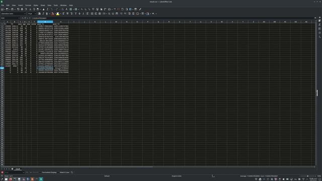322x181 pixels.
Task: Click the New document icon
Action: (x=2, y=9)
